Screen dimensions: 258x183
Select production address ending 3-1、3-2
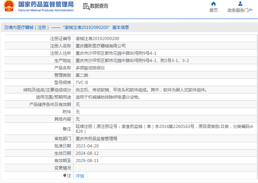click(132, 61)
